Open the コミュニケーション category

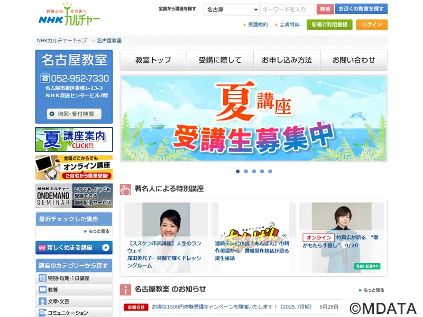pos(74,313)
